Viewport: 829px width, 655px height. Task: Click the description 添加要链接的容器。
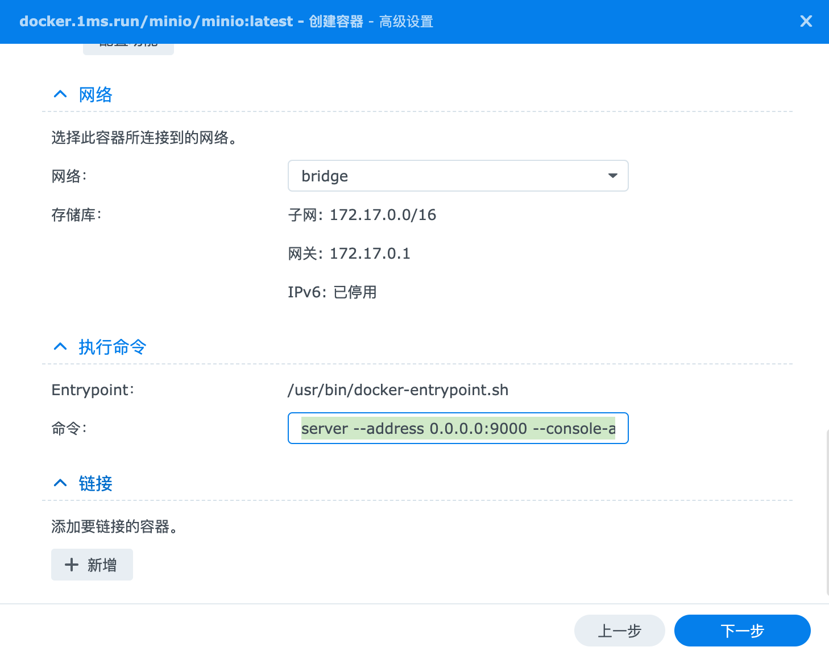[114, 527]
